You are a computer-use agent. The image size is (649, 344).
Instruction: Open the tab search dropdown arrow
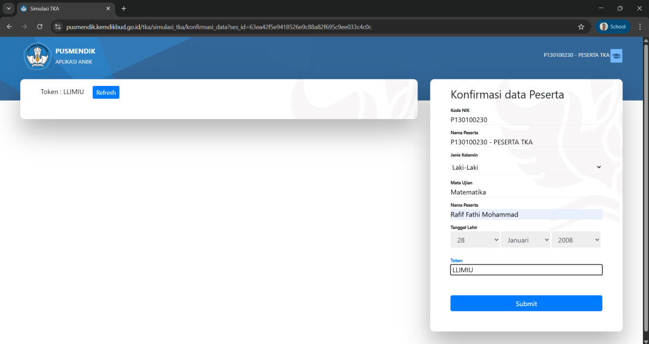click(x=9, y=9)
